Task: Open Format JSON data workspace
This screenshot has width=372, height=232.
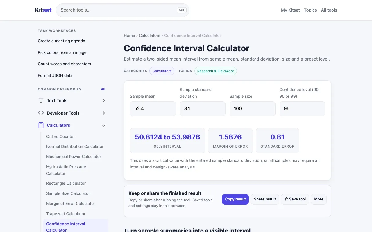Action: click(x=55, y=75)
